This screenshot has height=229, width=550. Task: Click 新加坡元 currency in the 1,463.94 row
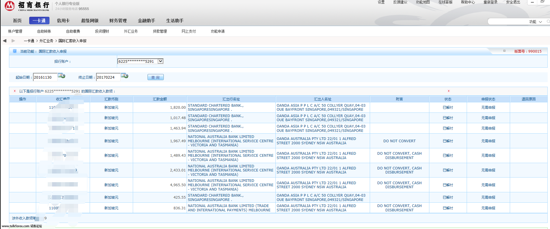pos(111,128)
